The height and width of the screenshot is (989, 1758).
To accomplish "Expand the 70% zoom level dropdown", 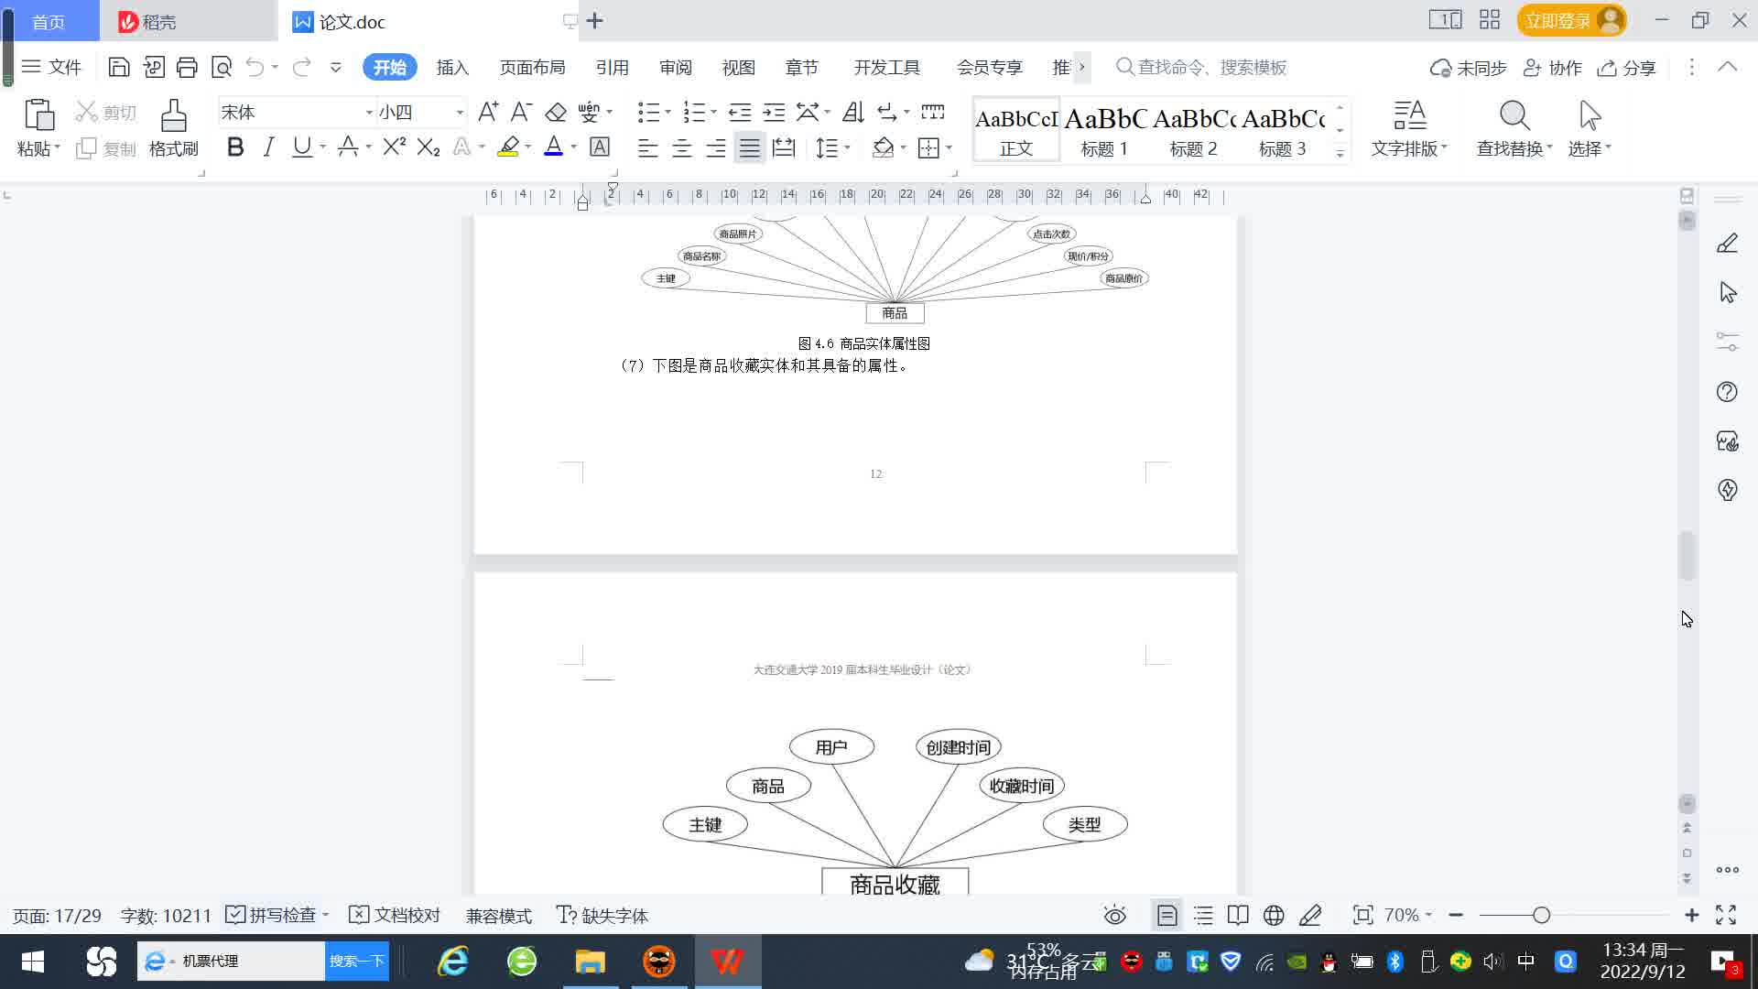I will tap(1407, 915).
